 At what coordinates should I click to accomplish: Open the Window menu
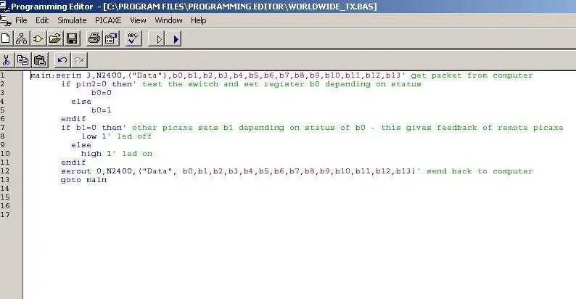[168, 20]
